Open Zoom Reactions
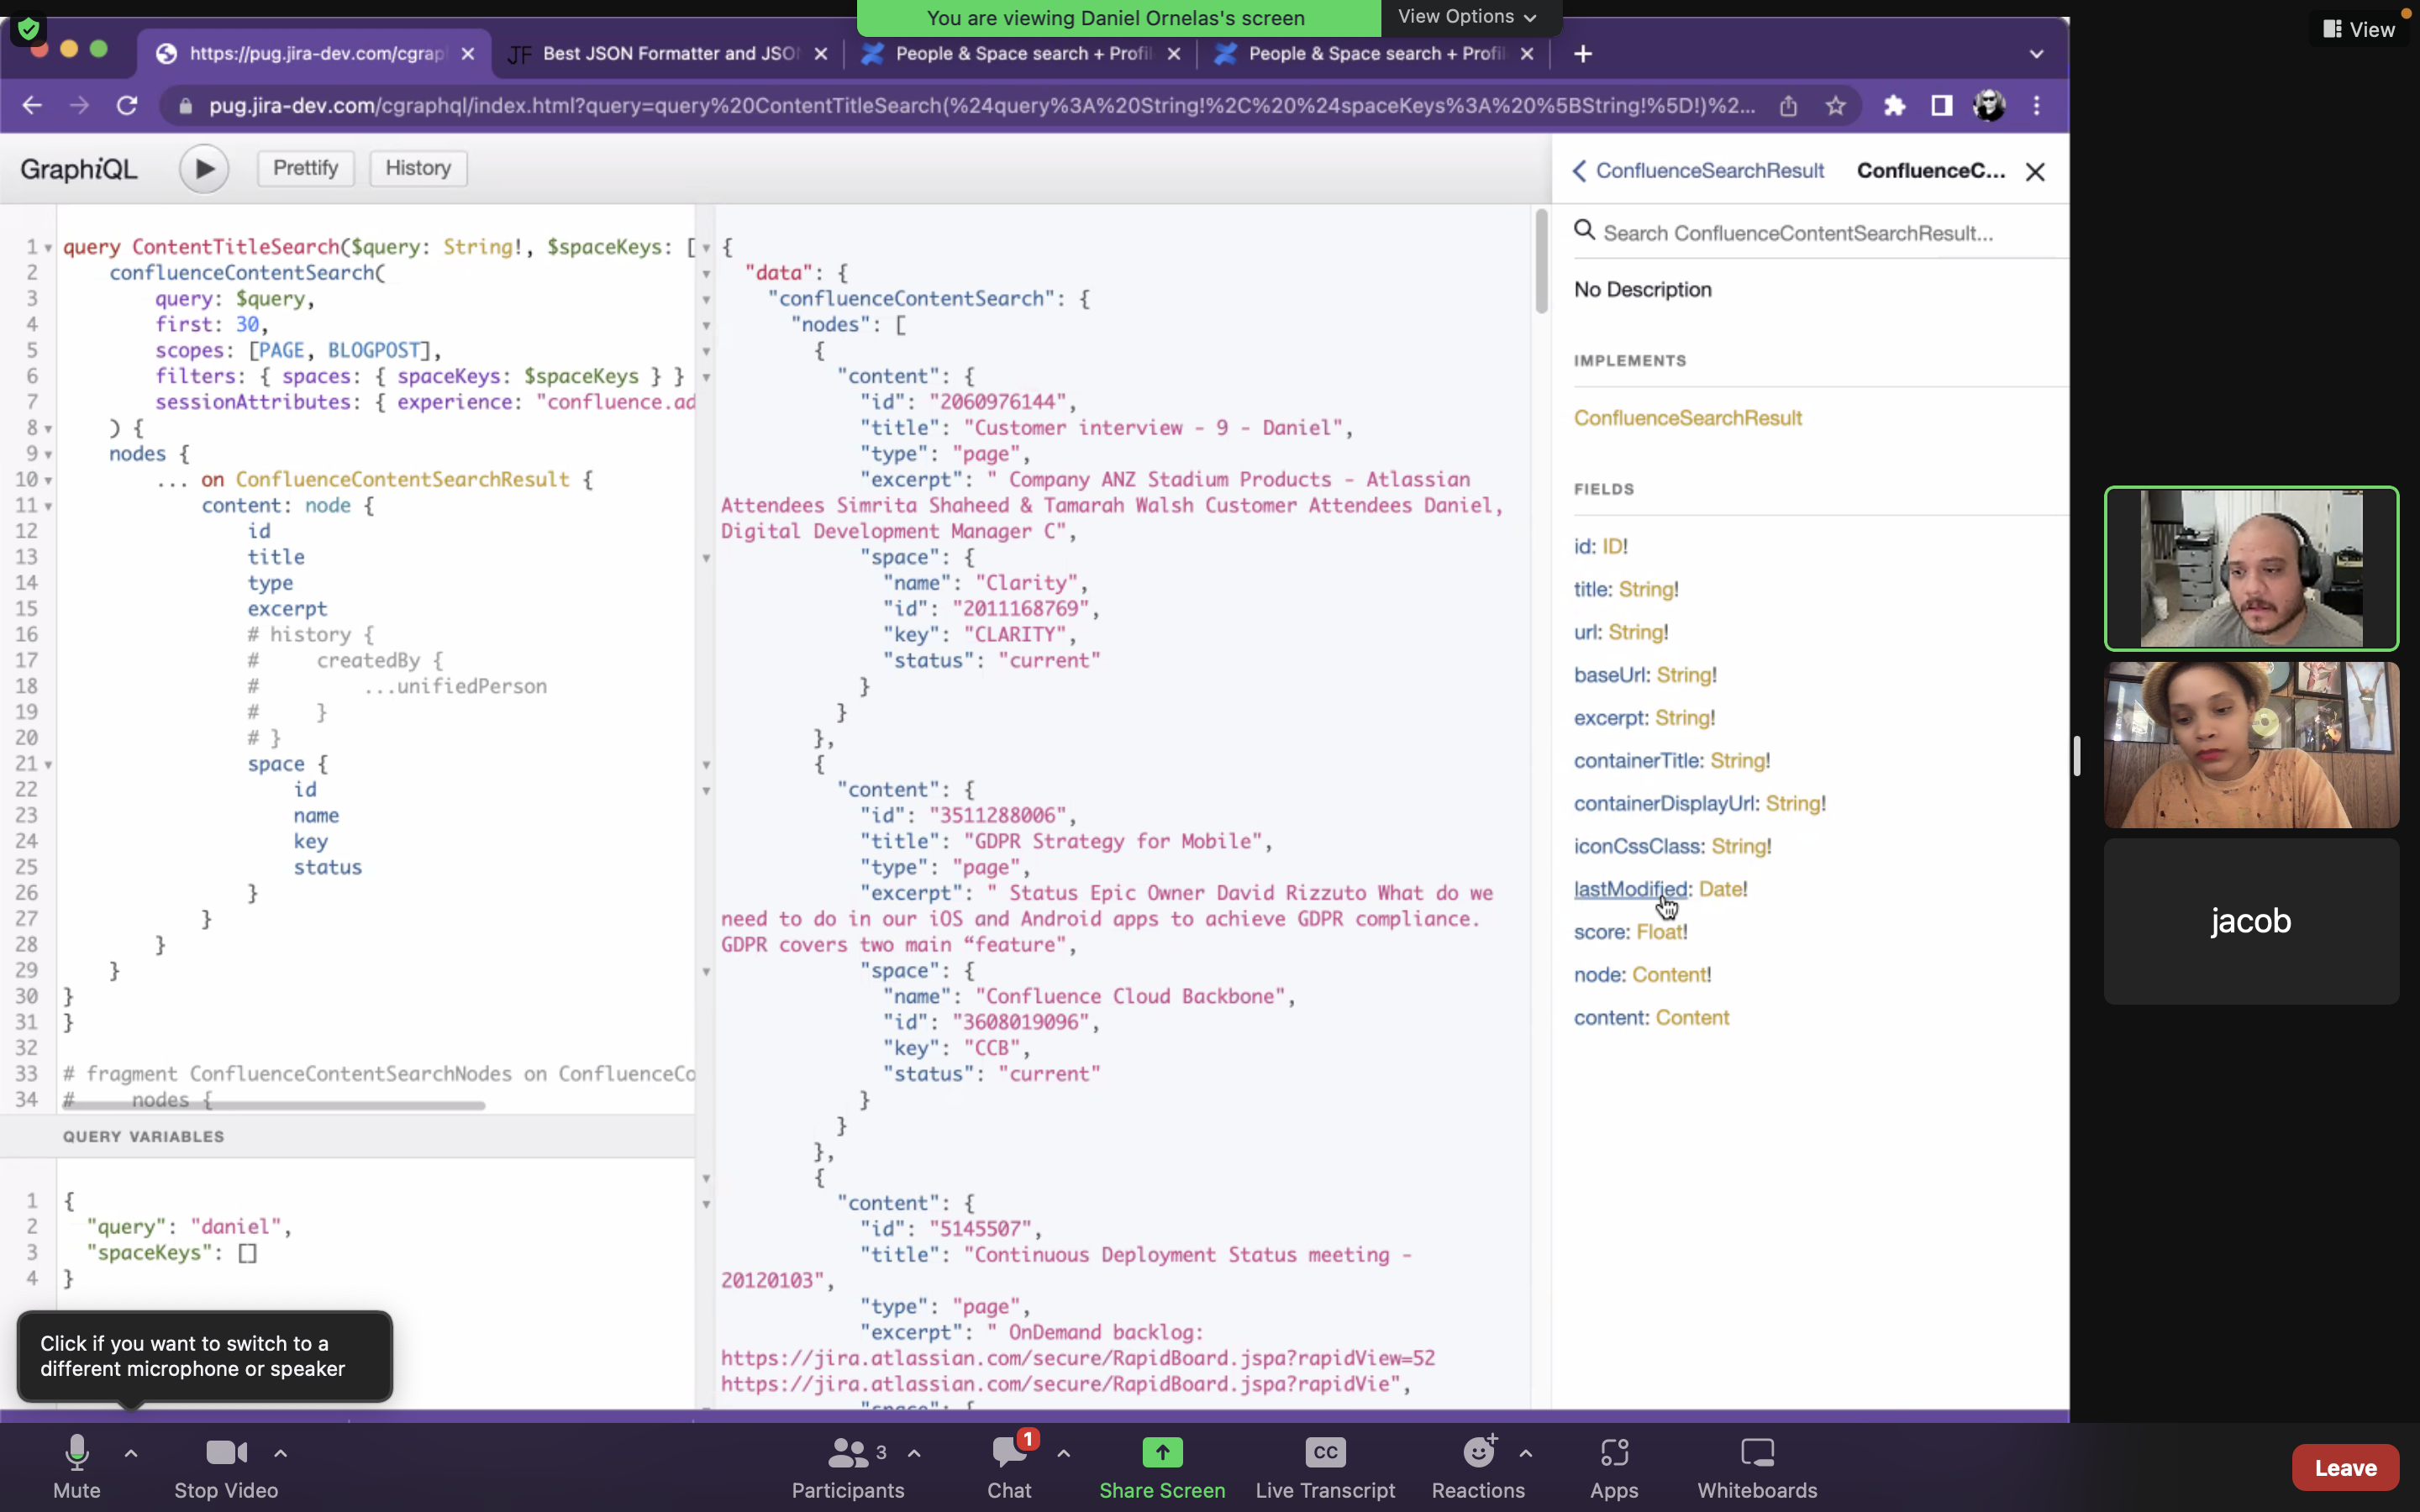 click(1478, 1467)
